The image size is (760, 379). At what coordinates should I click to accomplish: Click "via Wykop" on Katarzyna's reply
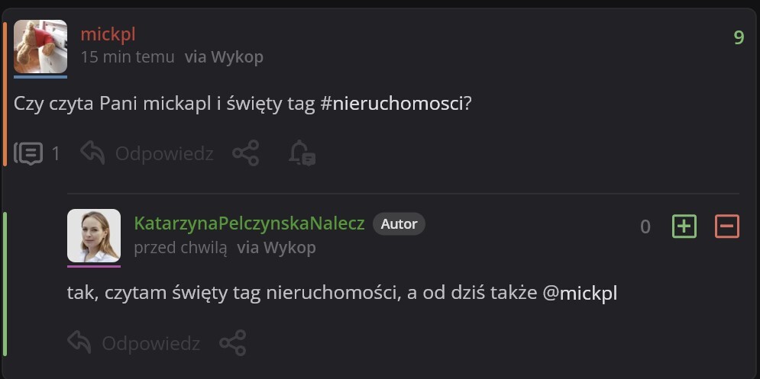(277, 248)
